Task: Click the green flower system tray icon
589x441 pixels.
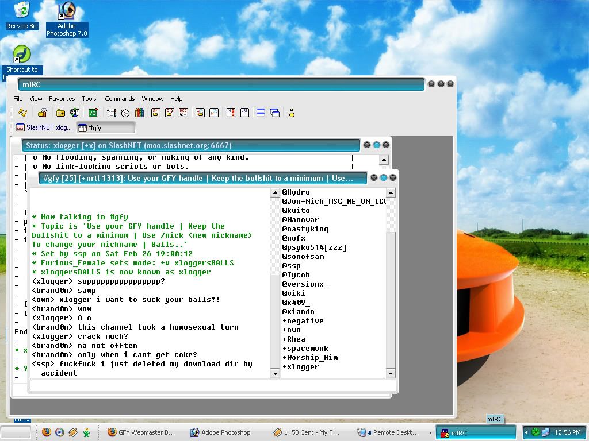Action: (x=536, y=433)
